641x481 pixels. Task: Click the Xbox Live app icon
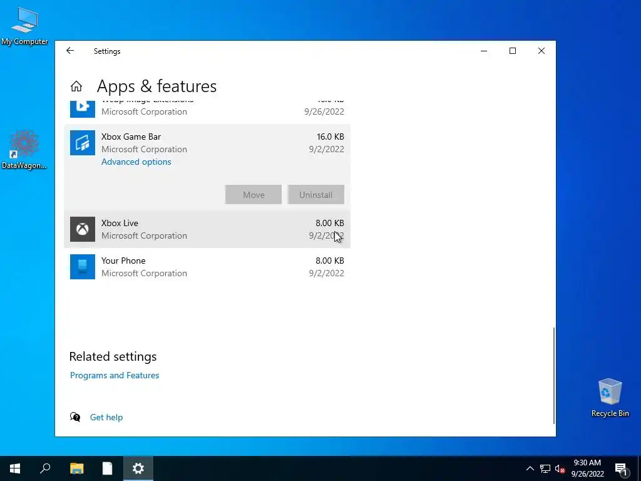[x=83, y=229]
